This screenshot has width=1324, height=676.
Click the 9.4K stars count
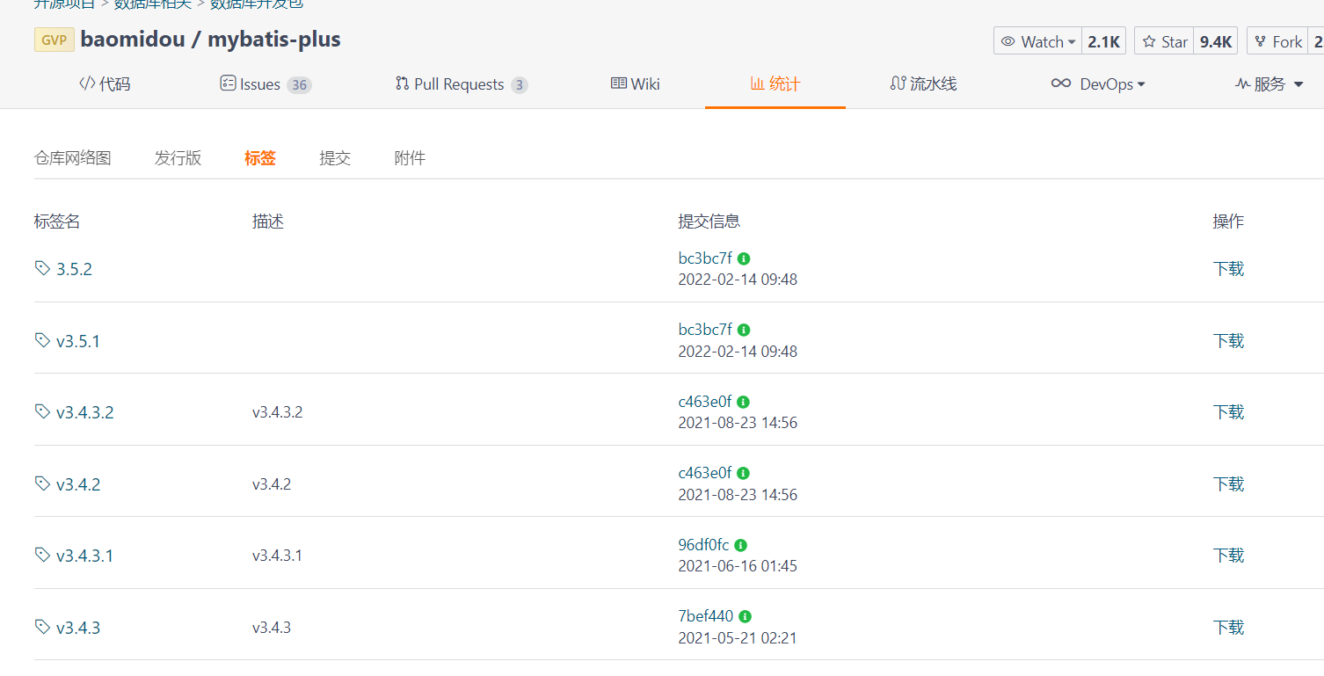(x=1216, y=41)
